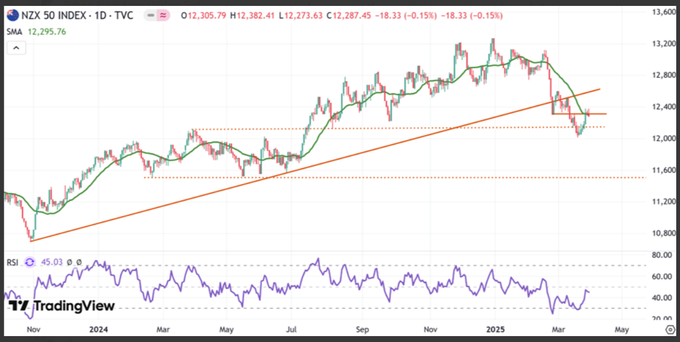Click the RSI value 45.03

click(x=53, y=262)
